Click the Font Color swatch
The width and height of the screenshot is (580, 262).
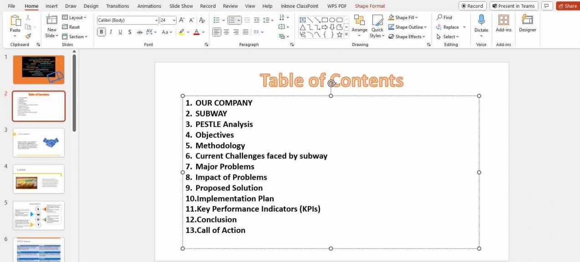[196, 32]
